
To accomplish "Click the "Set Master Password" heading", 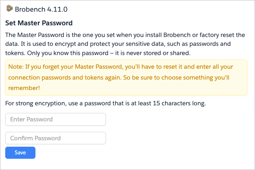I will point(39,23).
